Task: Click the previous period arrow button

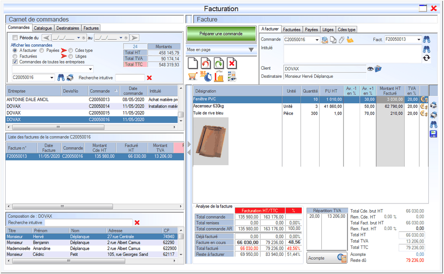Action: coord(46,38)
